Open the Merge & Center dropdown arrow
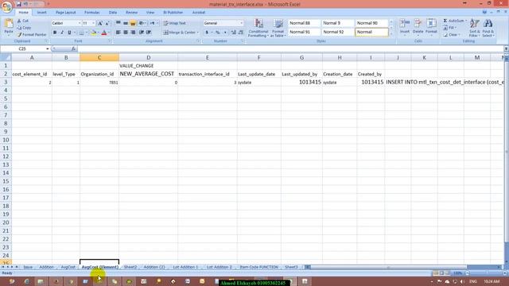Screen dimensions: 509x286 point(198,33)
